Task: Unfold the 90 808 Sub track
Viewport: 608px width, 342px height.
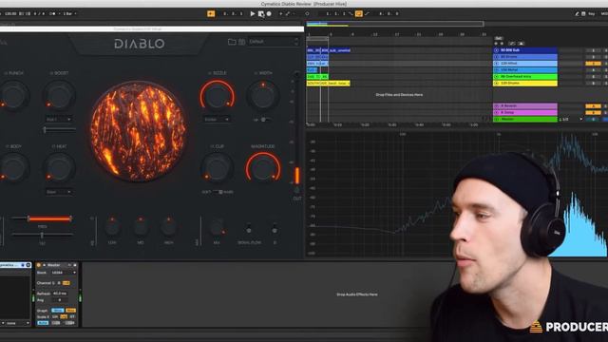Action: click(x=496, y=50)
